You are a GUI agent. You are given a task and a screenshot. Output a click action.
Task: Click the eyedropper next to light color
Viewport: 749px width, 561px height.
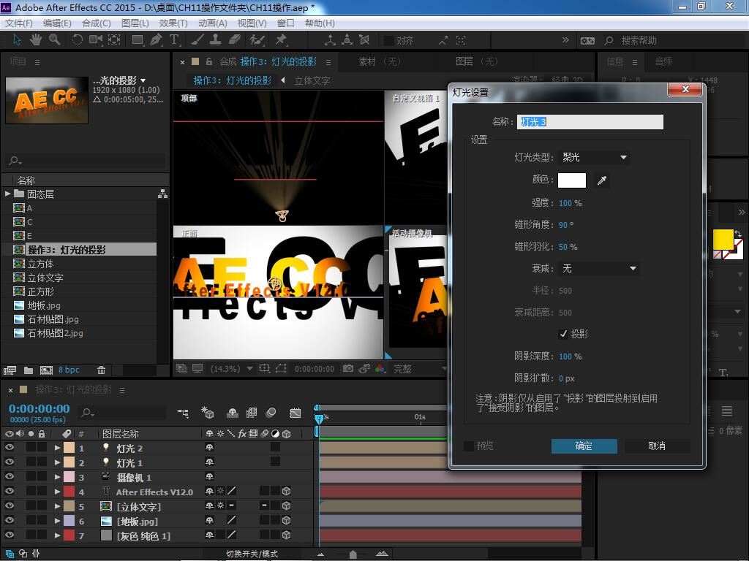click(602, 180)
